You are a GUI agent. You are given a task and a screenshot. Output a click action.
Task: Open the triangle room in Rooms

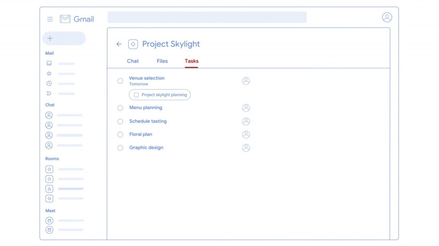(49, 189)
